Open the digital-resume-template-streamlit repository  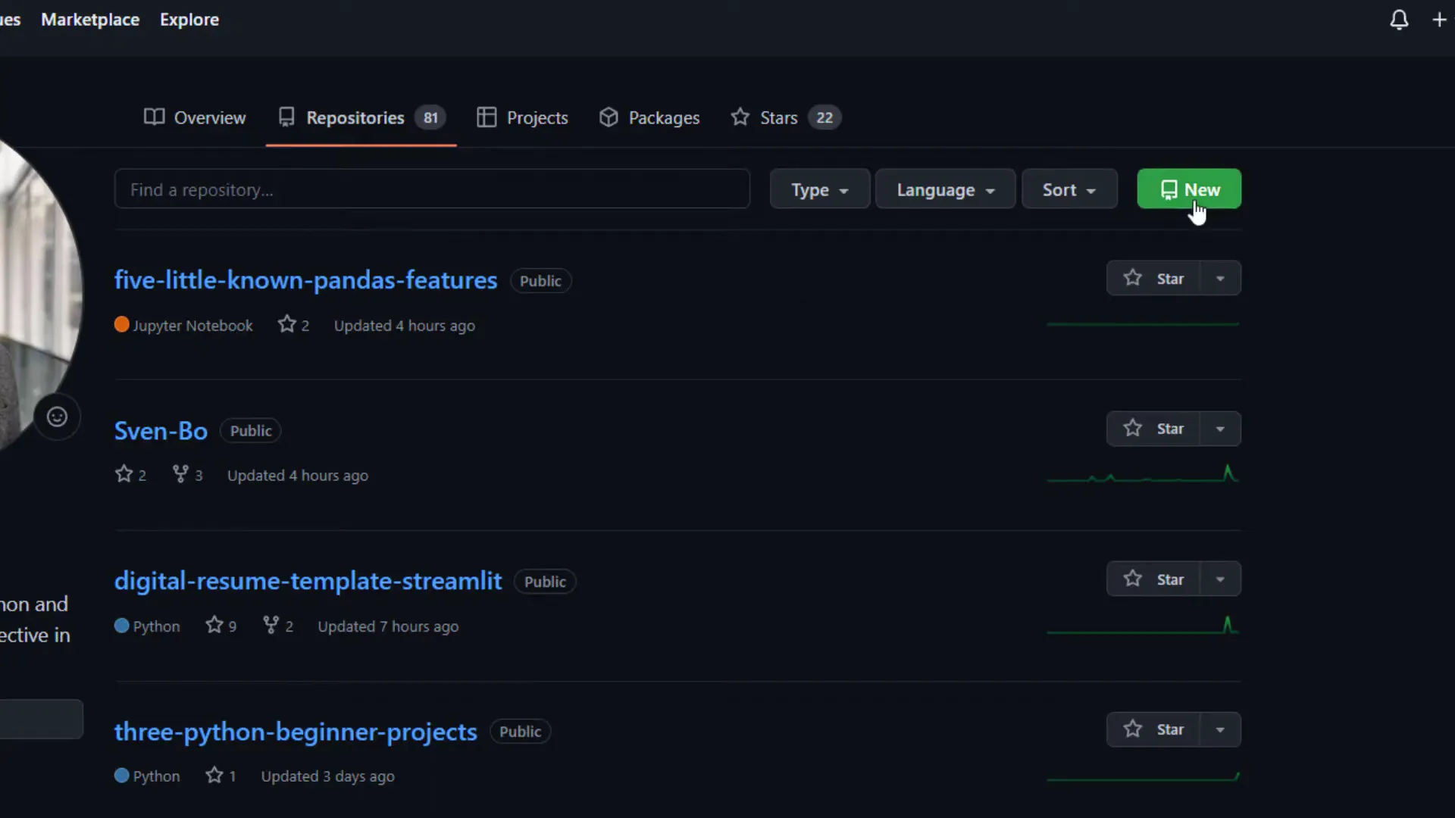click(308, 580)
